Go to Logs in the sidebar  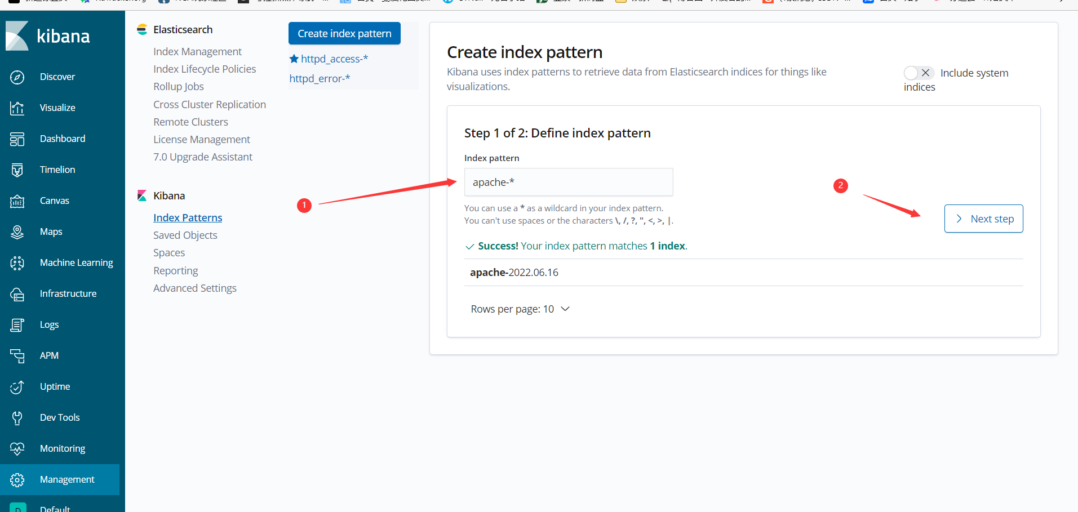(x=50, y=324)
